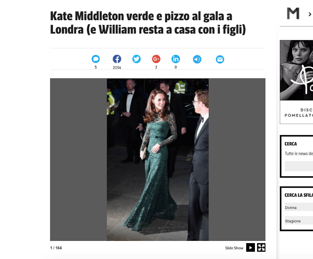Screen dimensions: 313x259
Task: Click the Cerca search input field
Action: 299,166
